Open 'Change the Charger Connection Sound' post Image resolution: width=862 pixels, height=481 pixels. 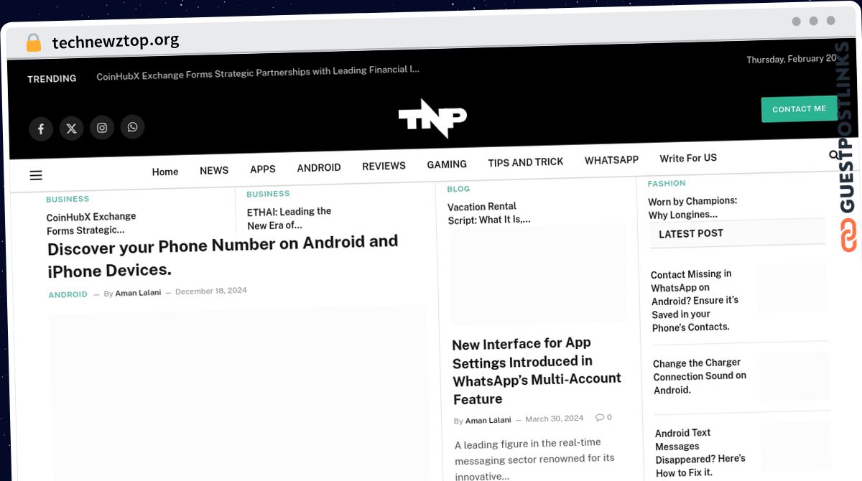[x=700, y=376]
